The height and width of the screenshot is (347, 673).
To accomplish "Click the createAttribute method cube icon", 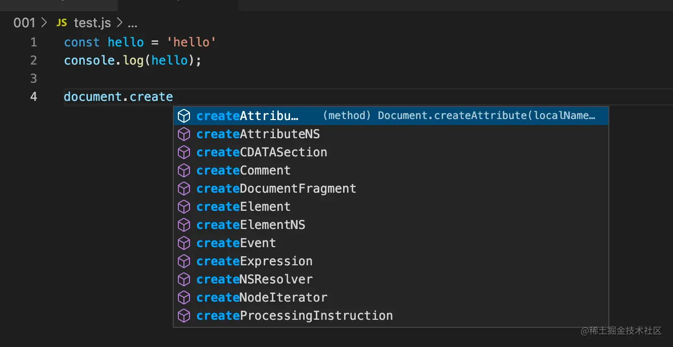I will 184,116.
